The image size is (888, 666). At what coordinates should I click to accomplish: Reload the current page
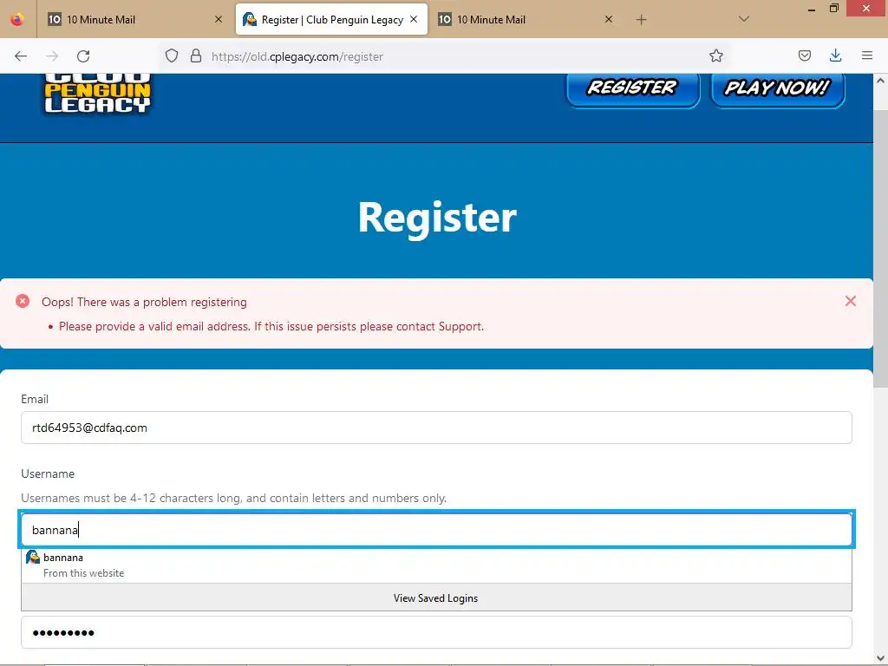[83, 56]
